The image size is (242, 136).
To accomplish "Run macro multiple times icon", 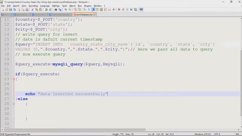I will click(x=131, y=9).
